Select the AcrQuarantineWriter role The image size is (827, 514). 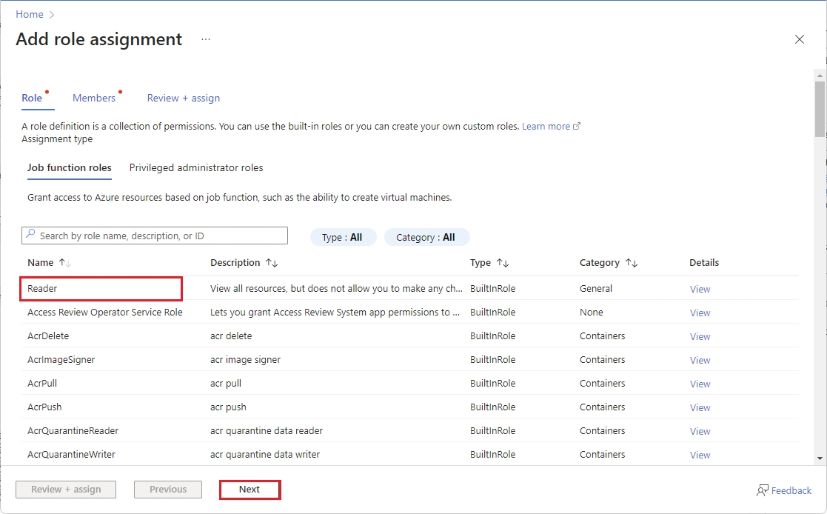tap(71, 454)
